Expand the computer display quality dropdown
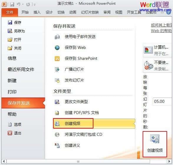 [157, 50]
